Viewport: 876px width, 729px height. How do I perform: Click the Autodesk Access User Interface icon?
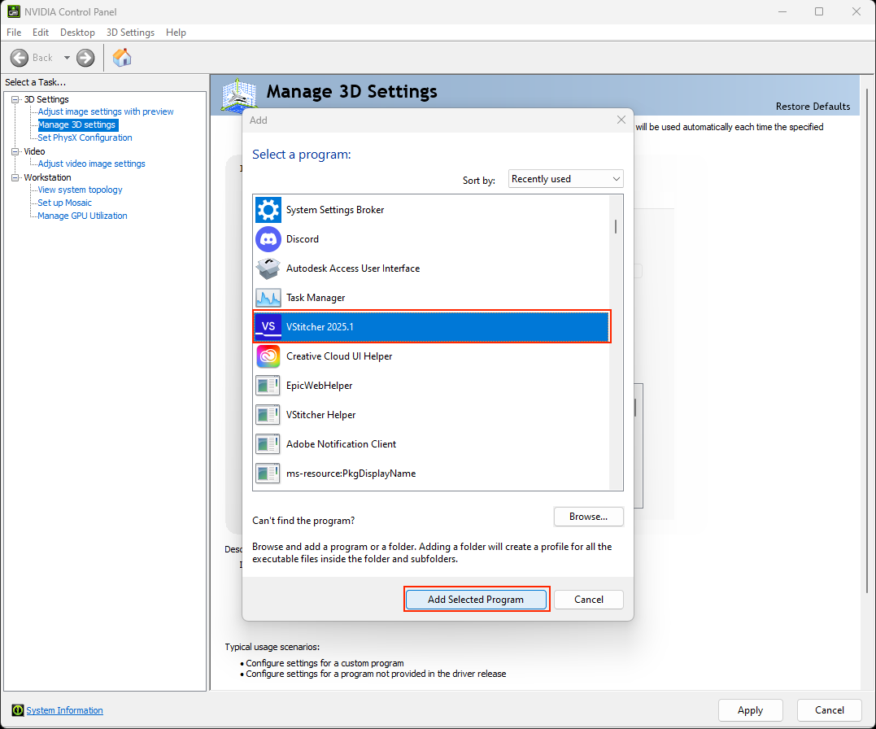tap(268, 268)
